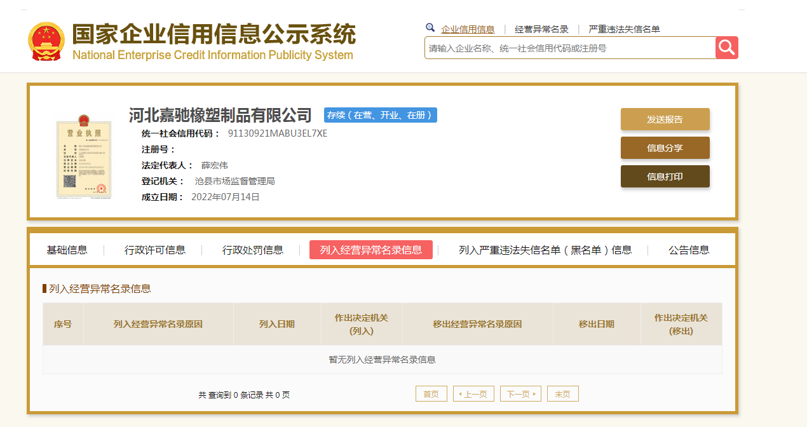Viewport: 807px width, 427px height.
Task: Focus the enterprise name search field
Action: (x=570, y=48)
